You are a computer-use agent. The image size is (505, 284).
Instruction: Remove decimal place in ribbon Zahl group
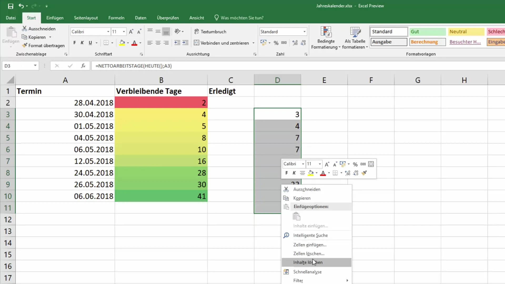(303, 43)
